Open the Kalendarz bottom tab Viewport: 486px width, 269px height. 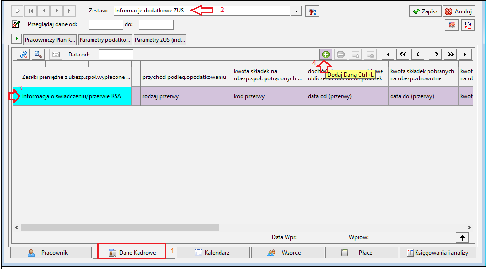[x=213, y=253]
